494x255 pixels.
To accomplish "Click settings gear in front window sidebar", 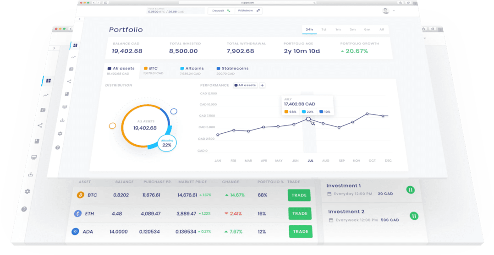I will tap(60, 134).
